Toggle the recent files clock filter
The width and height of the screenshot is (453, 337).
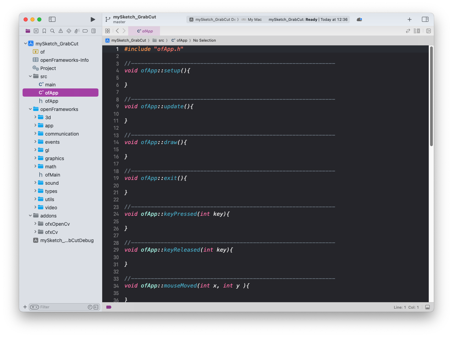tap(90, 307)
